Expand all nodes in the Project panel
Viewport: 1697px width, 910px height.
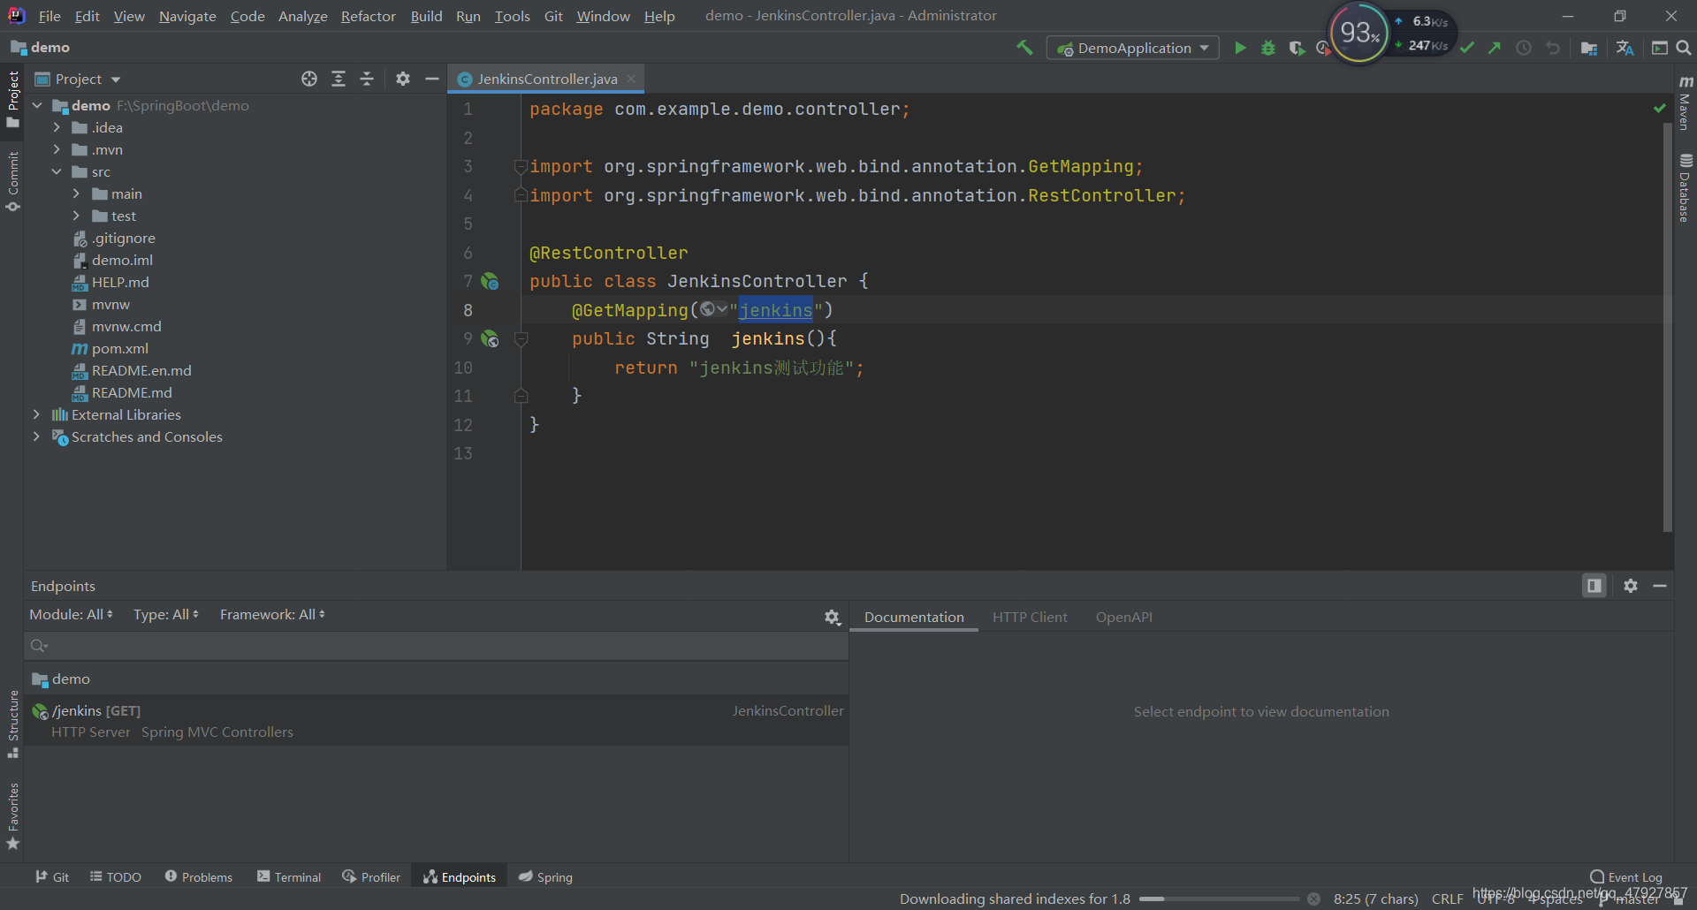[339, 79]
